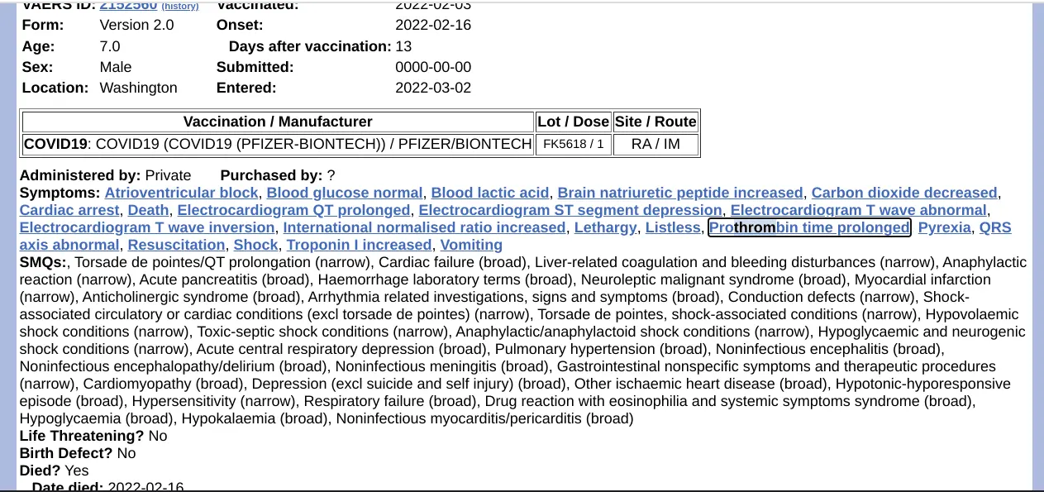This screenshot has width=1044, height=492.
Task: Click the Vomiting symptom link
Action: (471, 245)
